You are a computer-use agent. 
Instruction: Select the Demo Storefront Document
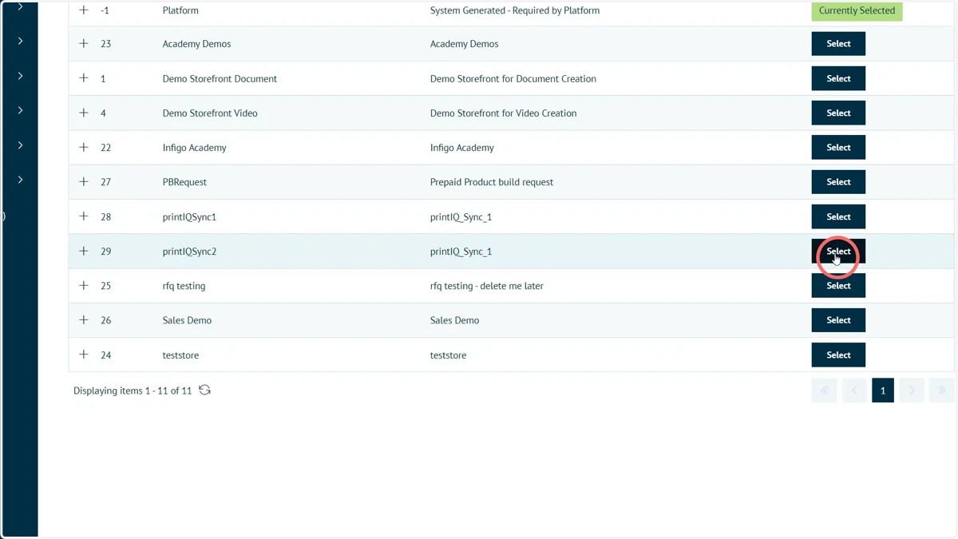[838, 78]
